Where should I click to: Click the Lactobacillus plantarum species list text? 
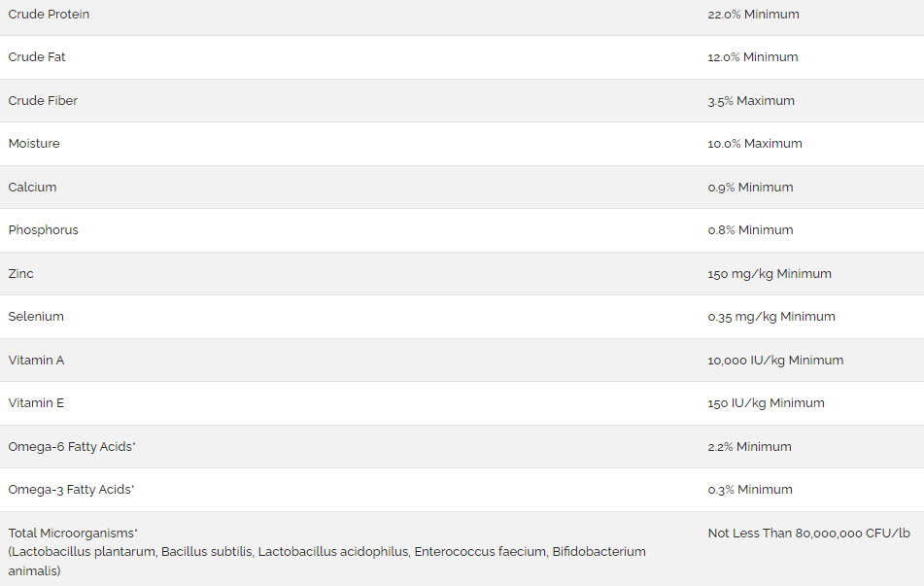tap(327, 562)
